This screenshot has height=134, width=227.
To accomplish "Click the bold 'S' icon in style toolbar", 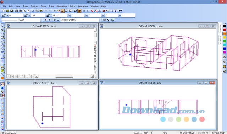I will pos(108,20).
